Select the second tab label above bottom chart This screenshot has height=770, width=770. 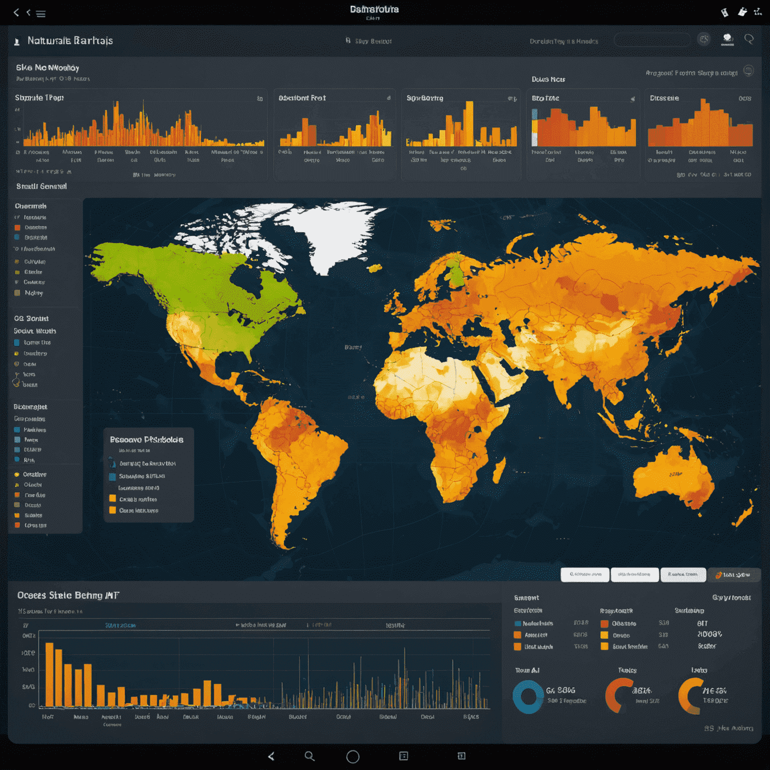click(x=261, y=625)
